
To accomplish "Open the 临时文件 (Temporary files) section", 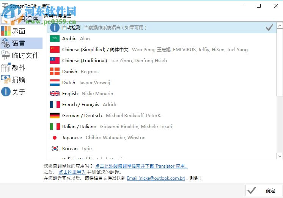I will pyautogui.click(x=21, y=55).
